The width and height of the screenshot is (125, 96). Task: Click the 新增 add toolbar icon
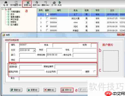pos(27,4)
